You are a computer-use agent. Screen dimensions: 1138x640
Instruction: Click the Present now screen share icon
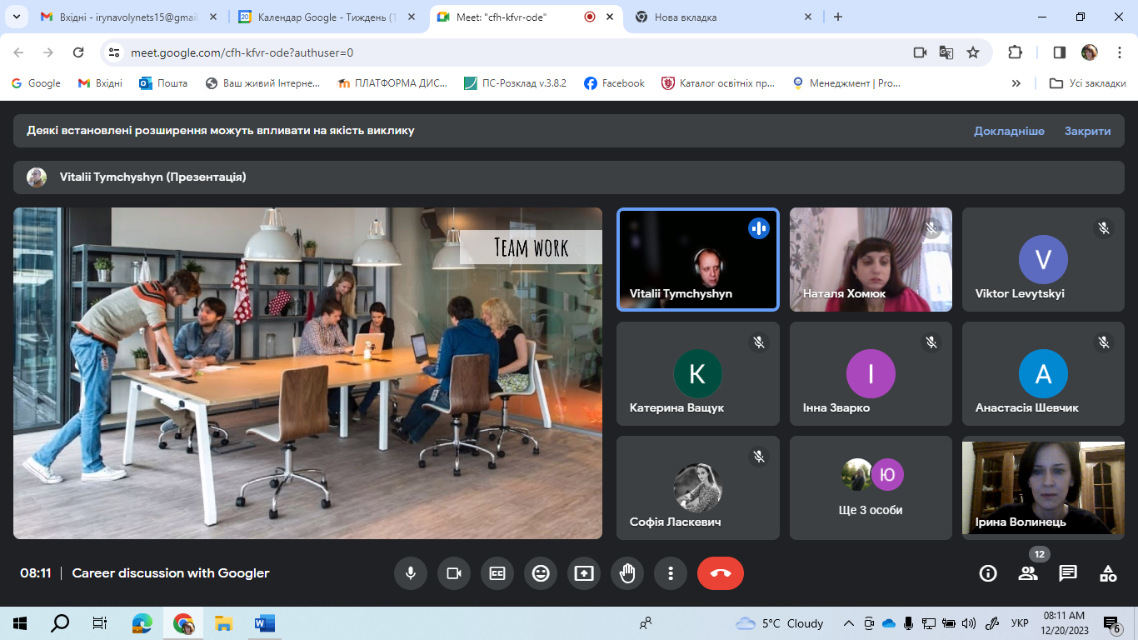[x=584, y=573]
